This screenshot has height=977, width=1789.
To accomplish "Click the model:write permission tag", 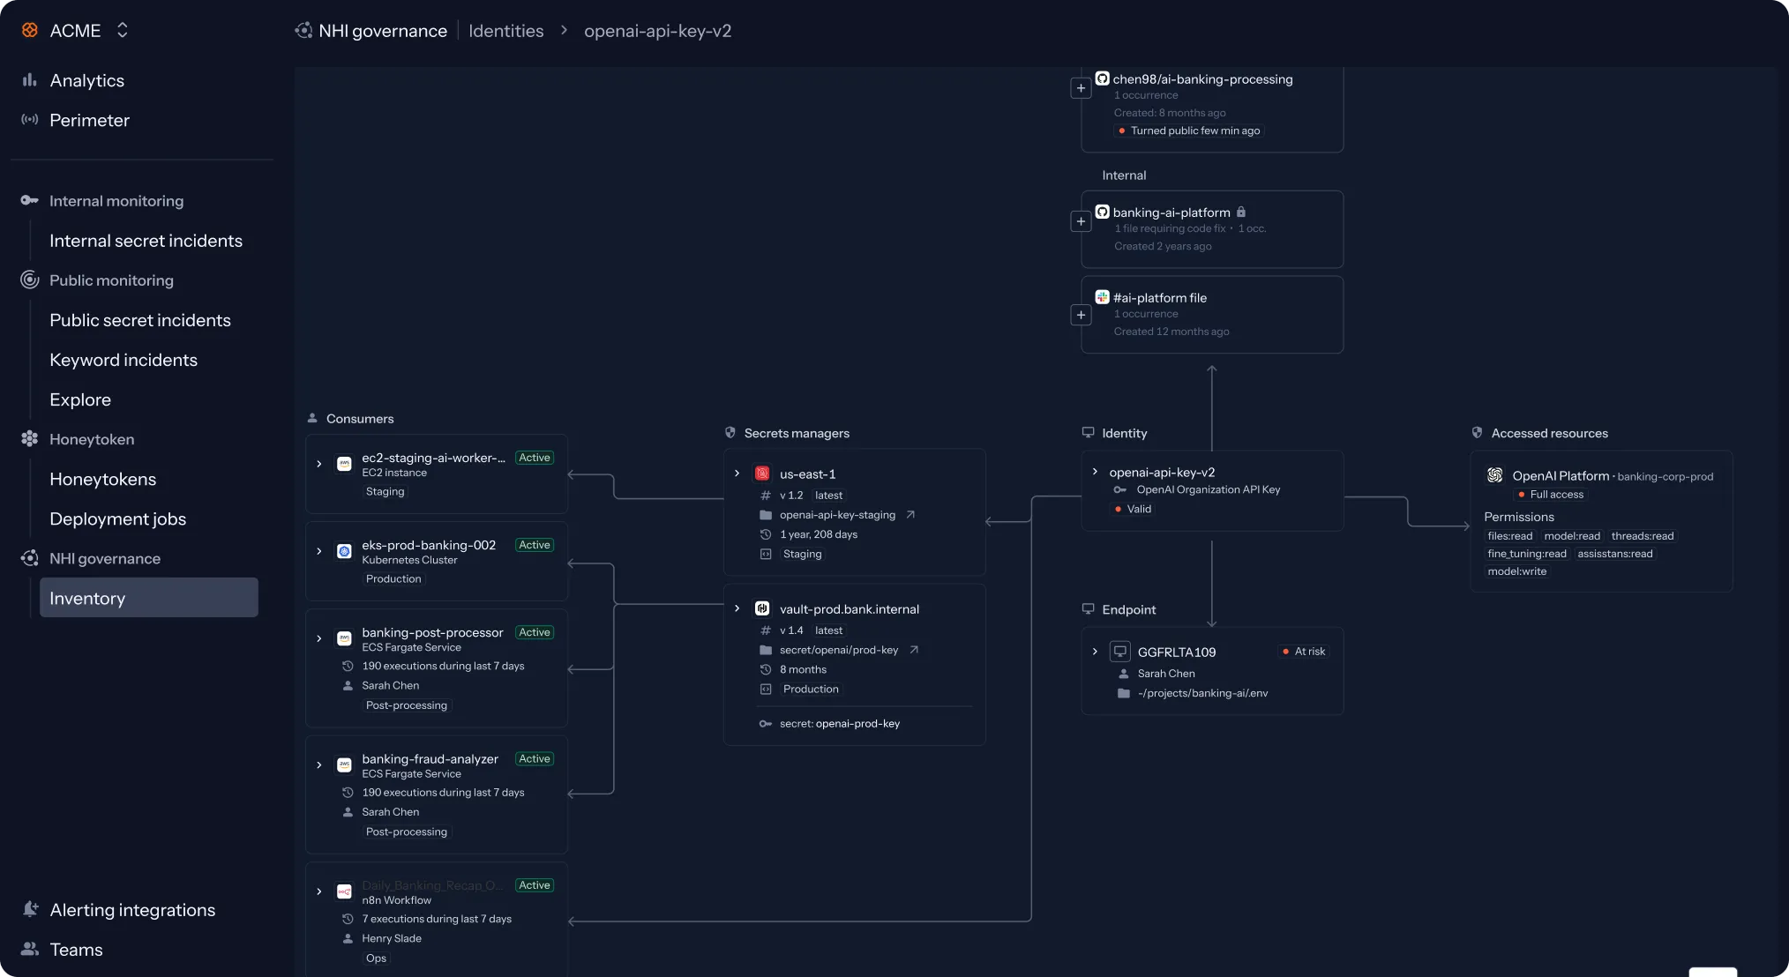I will point(1517,571).
